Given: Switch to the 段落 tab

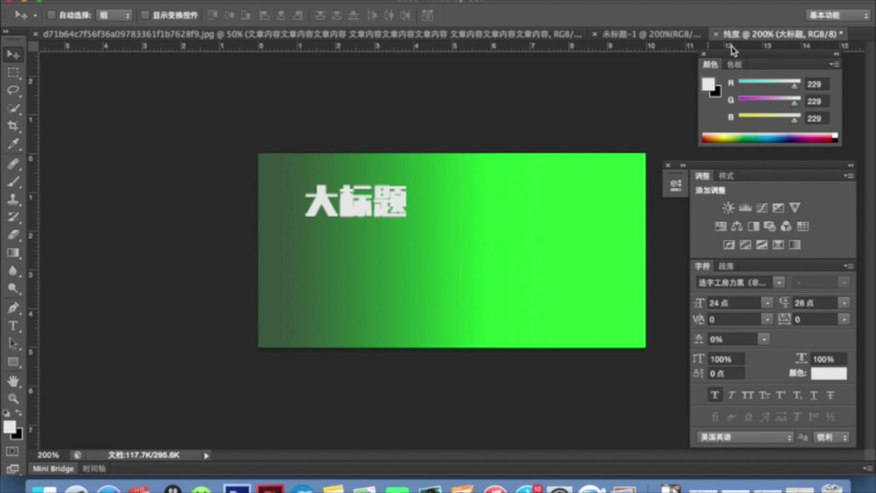Looking at the screenshot, I should pyautogui.click(x=725, y=266).
